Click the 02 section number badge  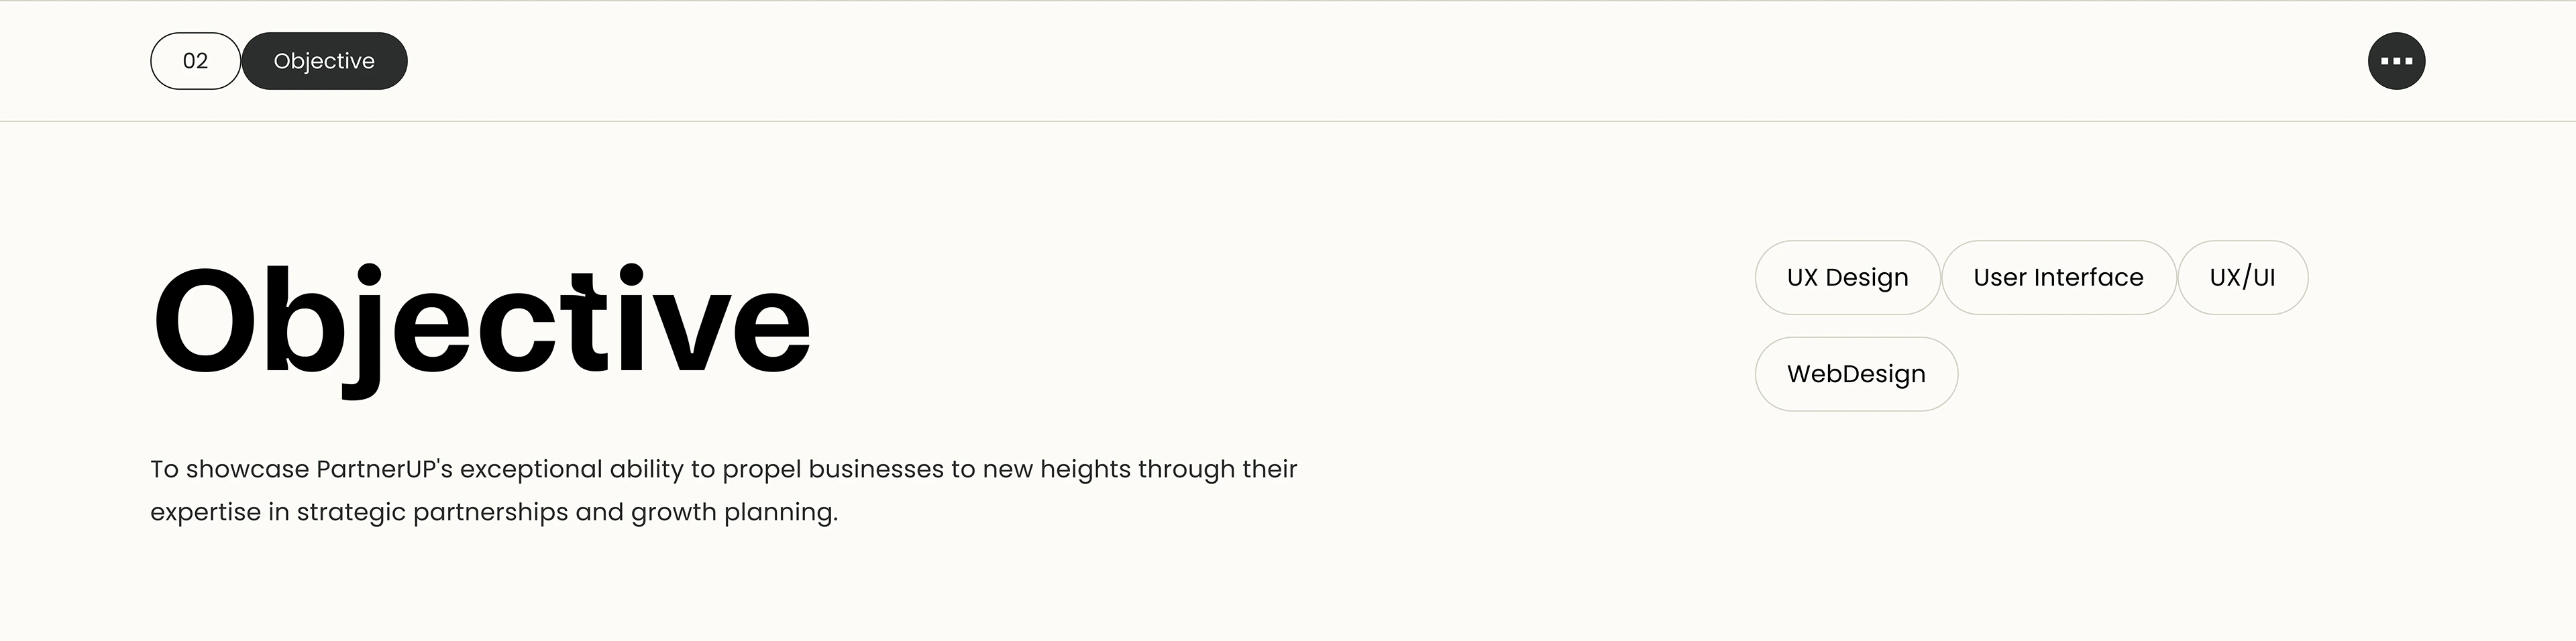point(195,61)
